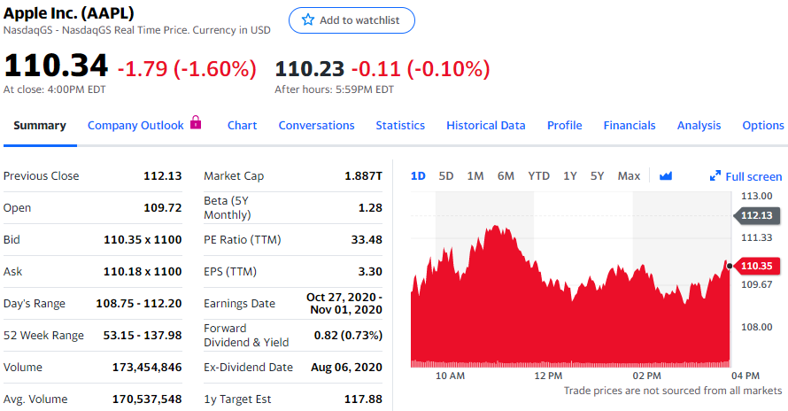Select the 5D chart range
Viewport: 788px width, 411px height.
(x=445, y=175)
